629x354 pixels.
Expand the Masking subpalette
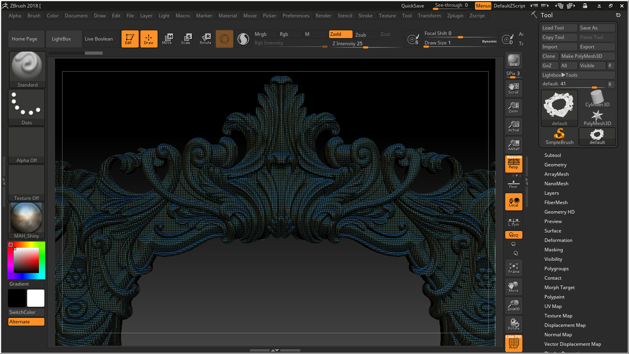[x=553, y=249]
